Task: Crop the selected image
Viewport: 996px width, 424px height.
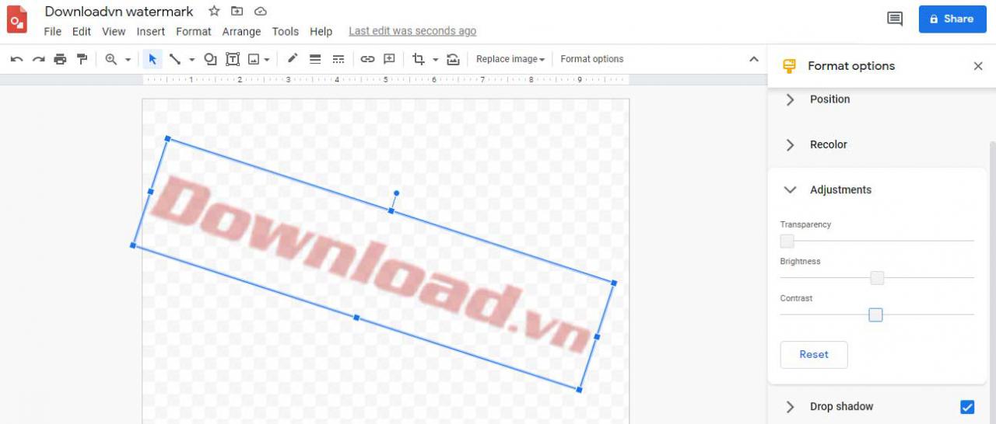Action: (419, 59)
